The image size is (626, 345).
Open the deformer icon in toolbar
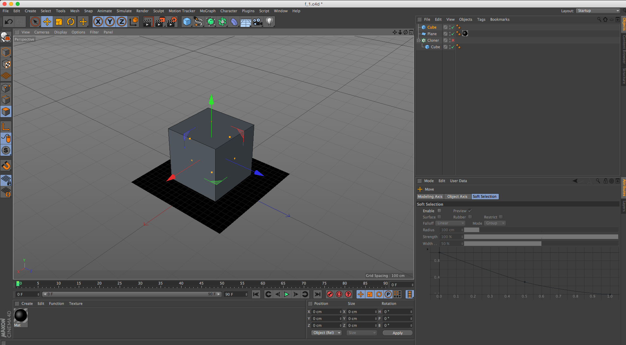tap(234, 22)
